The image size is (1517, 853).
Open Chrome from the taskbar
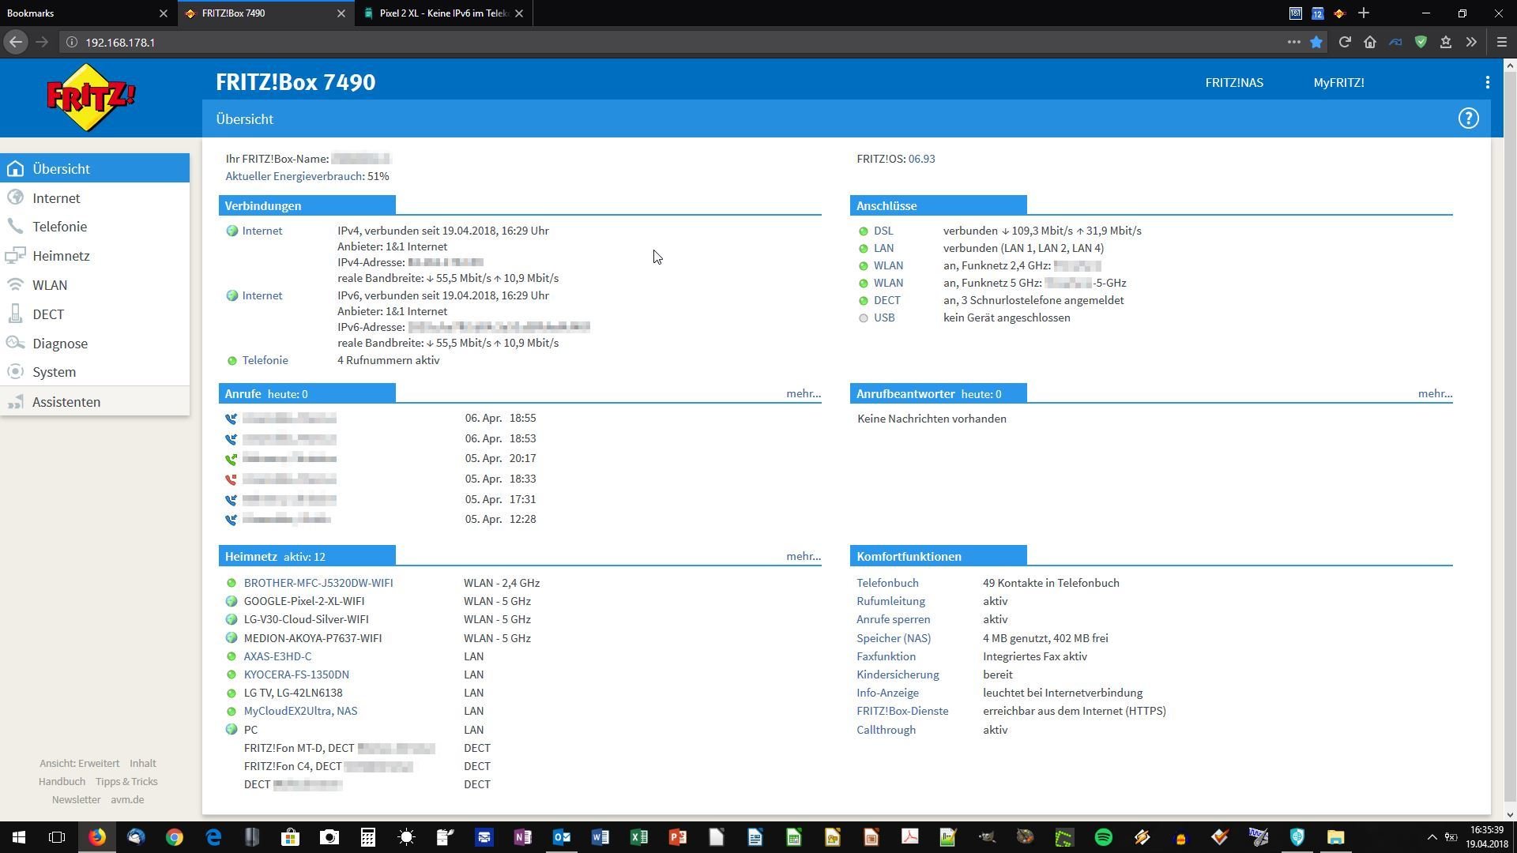click(x=174, y=837)
